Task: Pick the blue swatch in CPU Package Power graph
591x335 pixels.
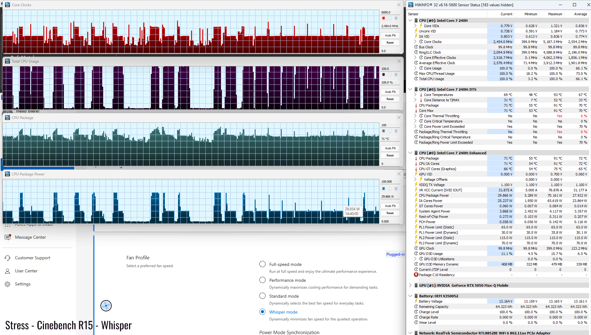Action: 384,189
